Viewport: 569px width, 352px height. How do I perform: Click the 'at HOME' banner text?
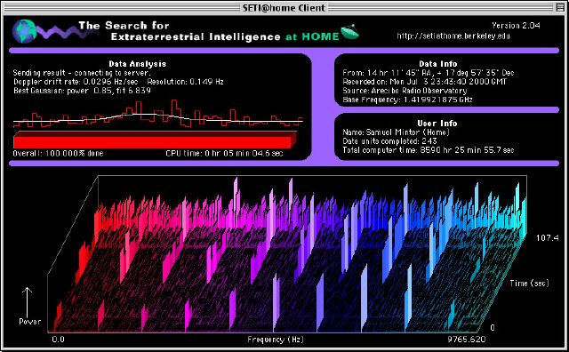(312, 36)
